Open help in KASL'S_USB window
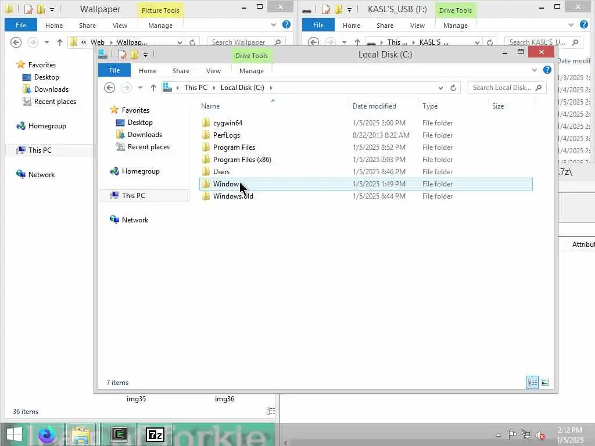The width and height of the screenshot is (595, 446). [583, 24]
